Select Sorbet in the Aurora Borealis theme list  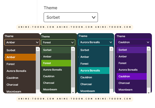[94, 50]
